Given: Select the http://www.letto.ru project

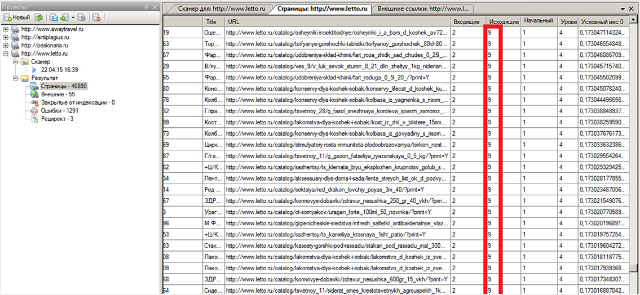Looking at the screenshot, I should click(45, 54).
